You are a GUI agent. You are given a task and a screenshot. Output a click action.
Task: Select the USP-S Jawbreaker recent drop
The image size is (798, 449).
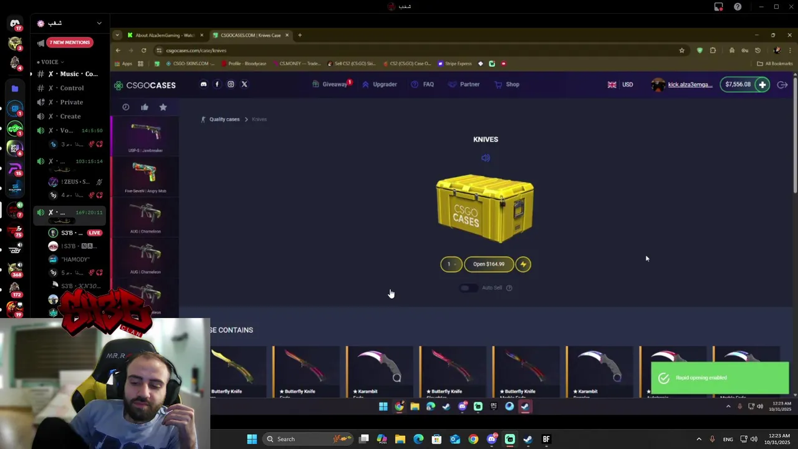click(145, 137)
